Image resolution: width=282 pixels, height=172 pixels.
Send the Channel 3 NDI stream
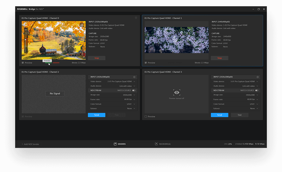pyautogui.click(x=220, y=115)
